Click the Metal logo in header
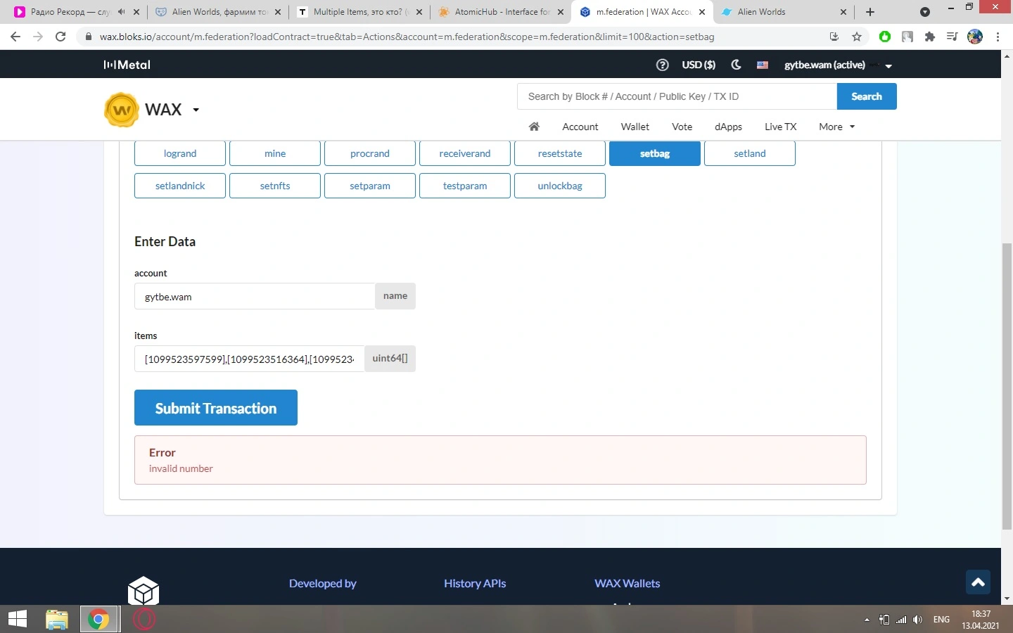Viewport: 1013px width, 633px height. (x=127, y=65)
